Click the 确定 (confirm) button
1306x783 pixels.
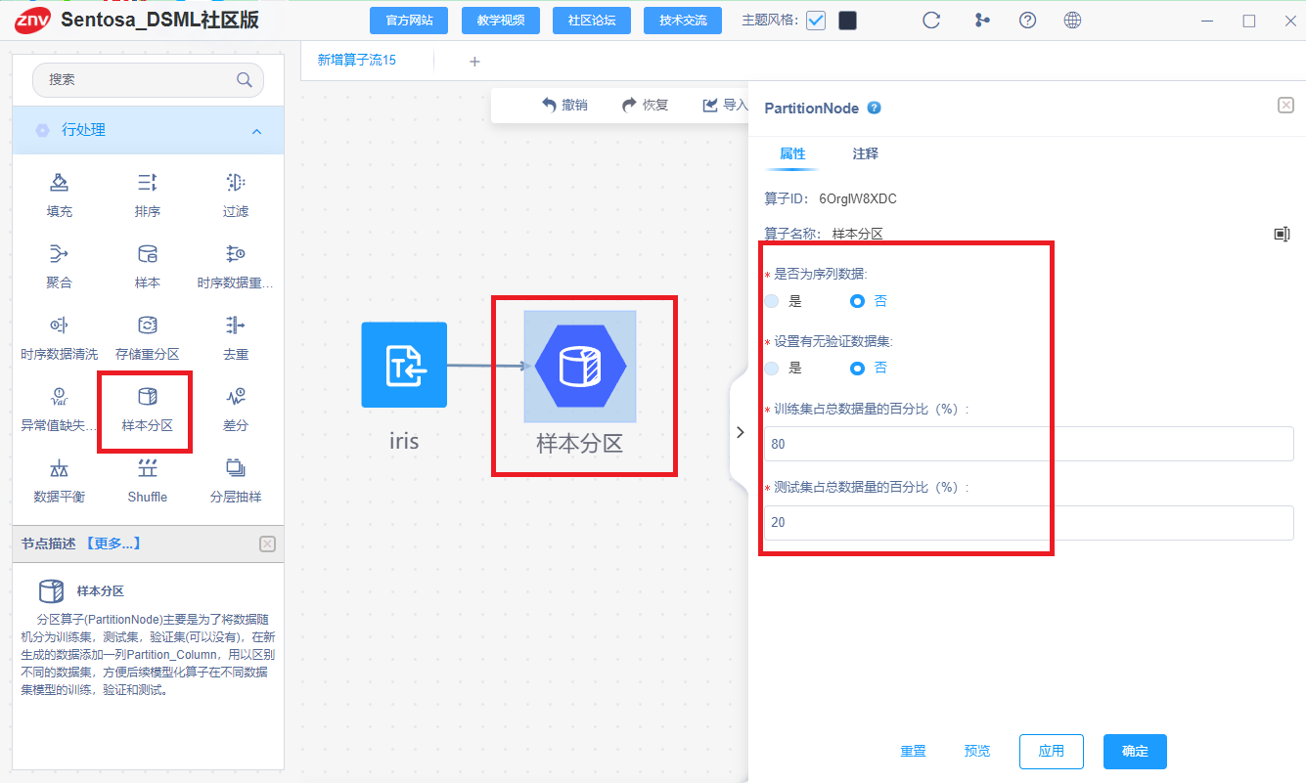[1135, 752]
